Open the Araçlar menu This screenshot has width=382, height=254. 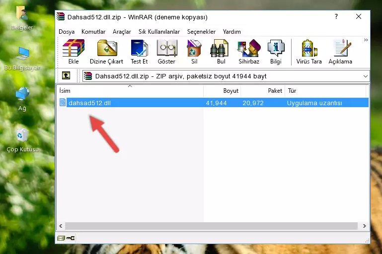(122, 32)
